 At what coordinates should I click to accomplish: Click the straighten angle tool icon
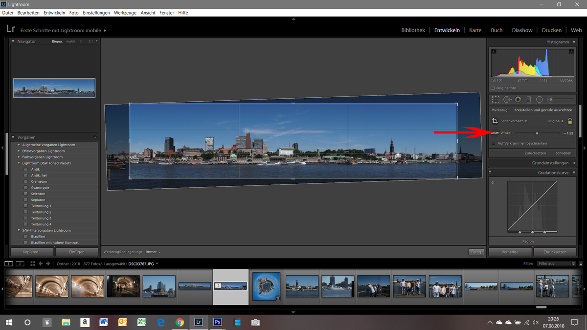495,133
